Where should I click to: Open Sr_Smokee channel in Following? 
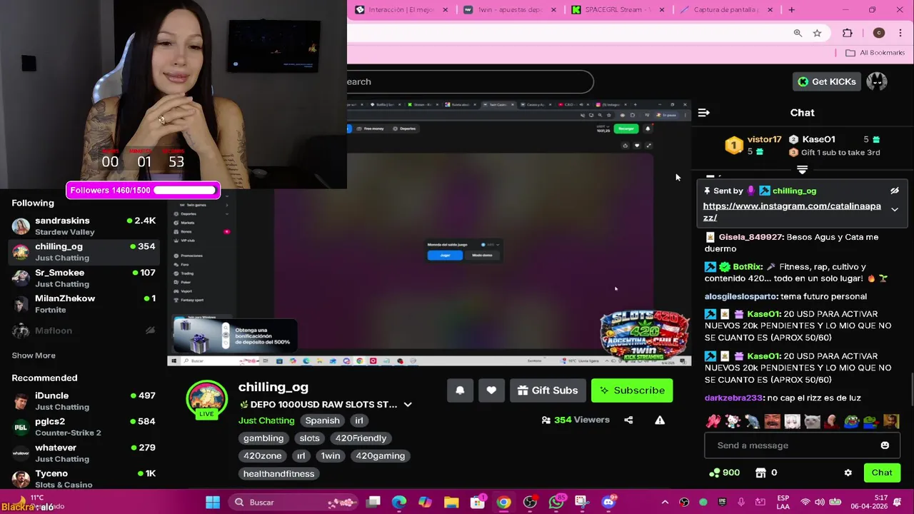click(x=86, y=278)
